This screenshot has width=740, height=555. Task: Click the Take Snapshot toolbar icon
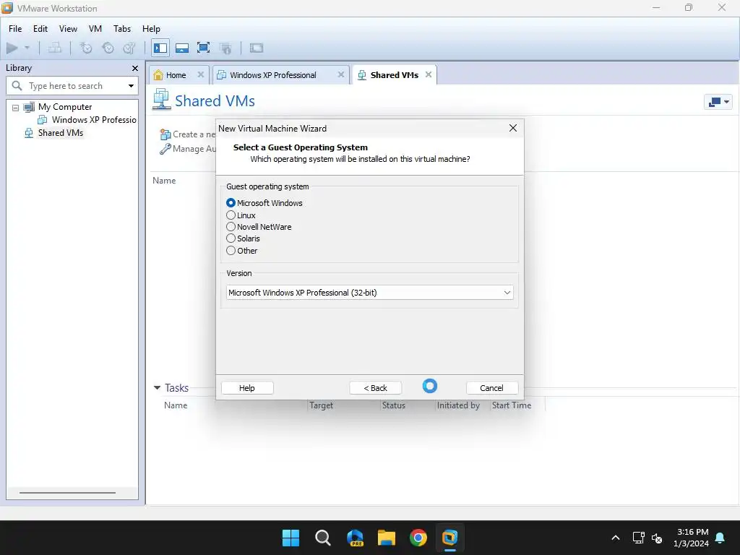tap(86, 48)
